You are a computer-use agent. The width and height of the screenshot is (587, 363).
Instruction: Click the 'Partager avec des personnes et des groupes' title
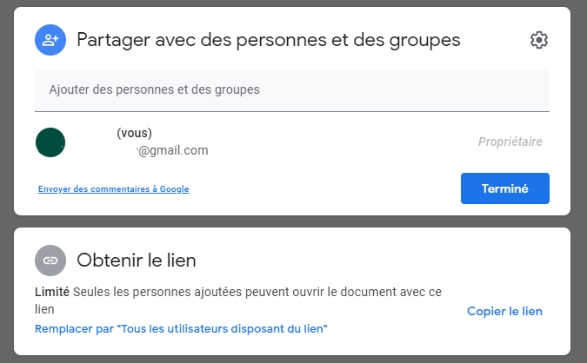pyautogui.click(x=268, y=39)
